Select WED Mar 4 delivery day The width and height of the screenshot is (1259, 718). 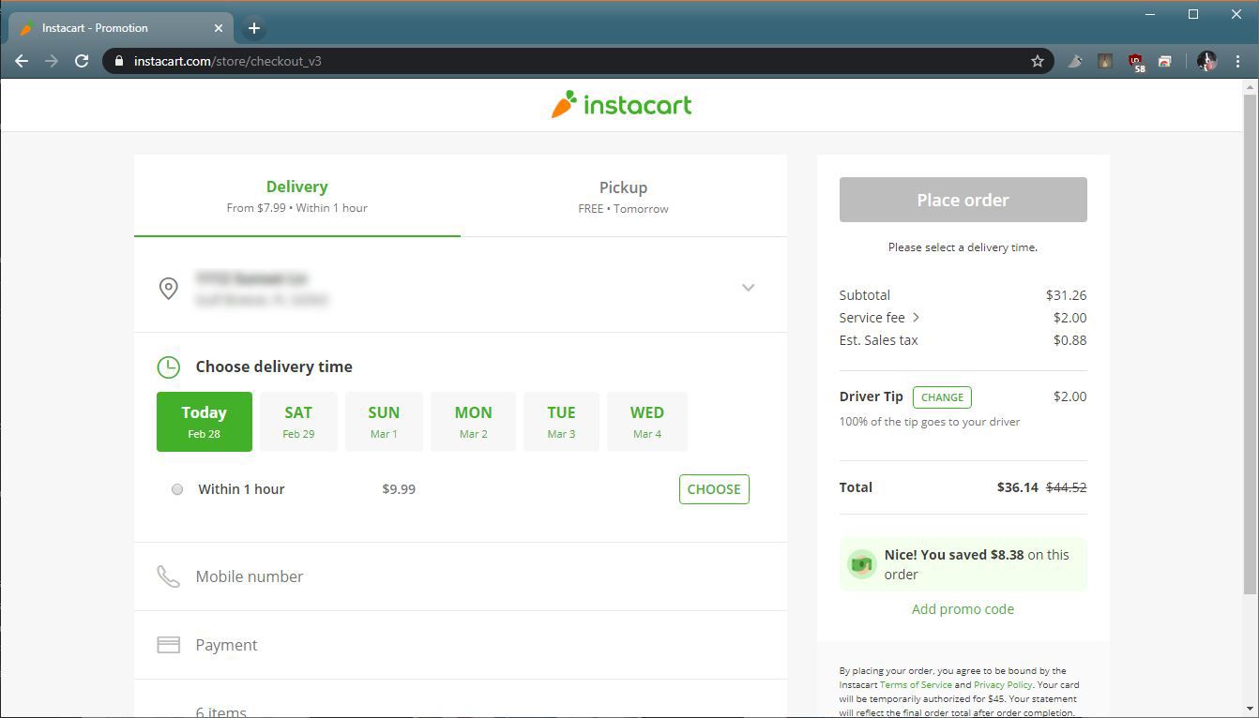647,422
